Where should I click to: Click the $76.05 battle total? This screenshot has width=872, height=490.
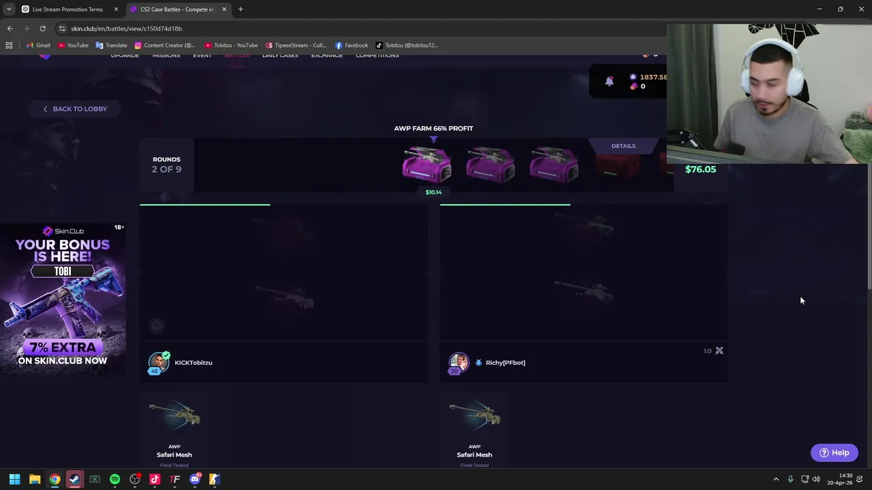(x=700, y=169)
